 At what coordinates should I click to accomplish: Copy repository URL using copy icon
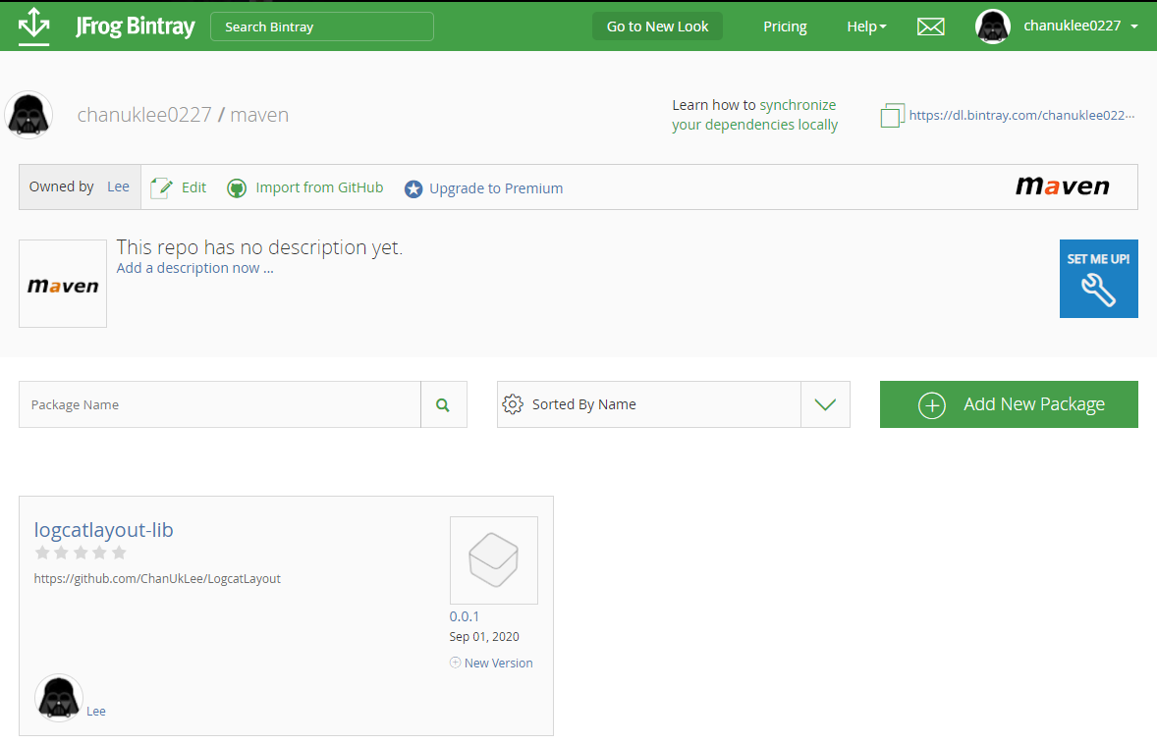(892, 116)
